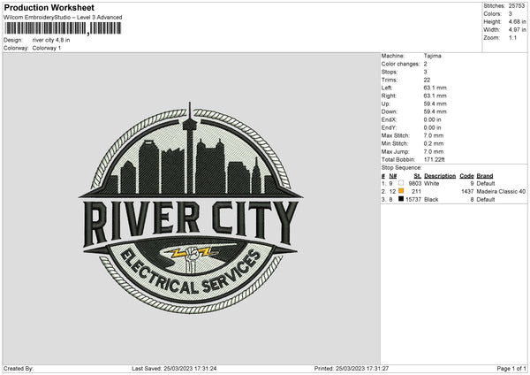
Task: Click the "Stop Sequence:" heading
Action: click(400, 165)
